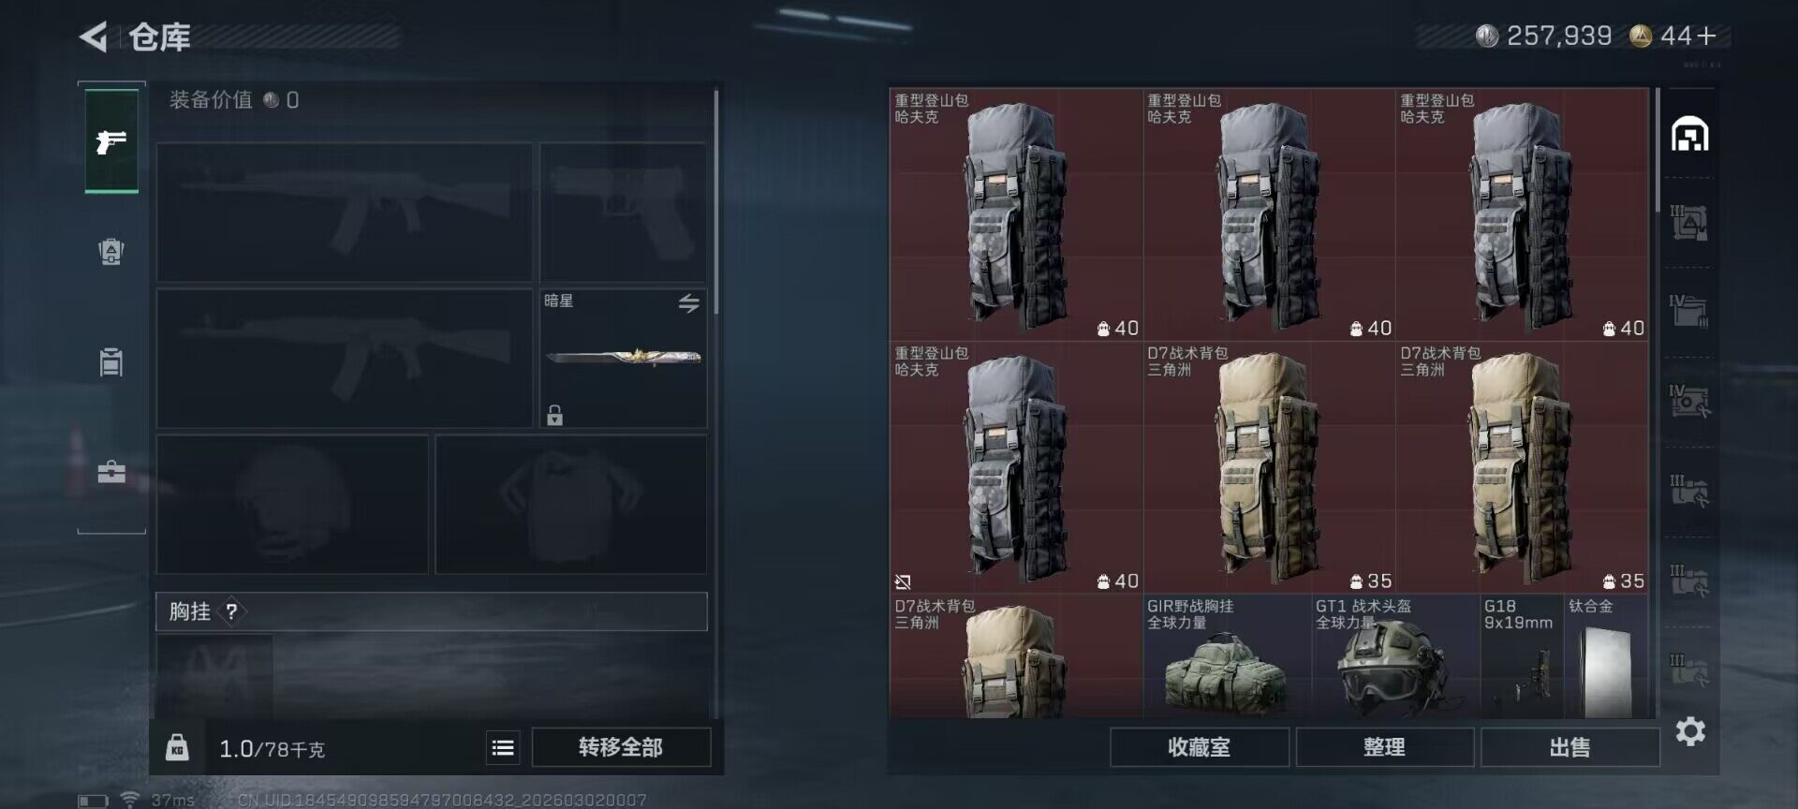
Task: Open the chest rig tab in left sidebar
Action: pos(111,361)
